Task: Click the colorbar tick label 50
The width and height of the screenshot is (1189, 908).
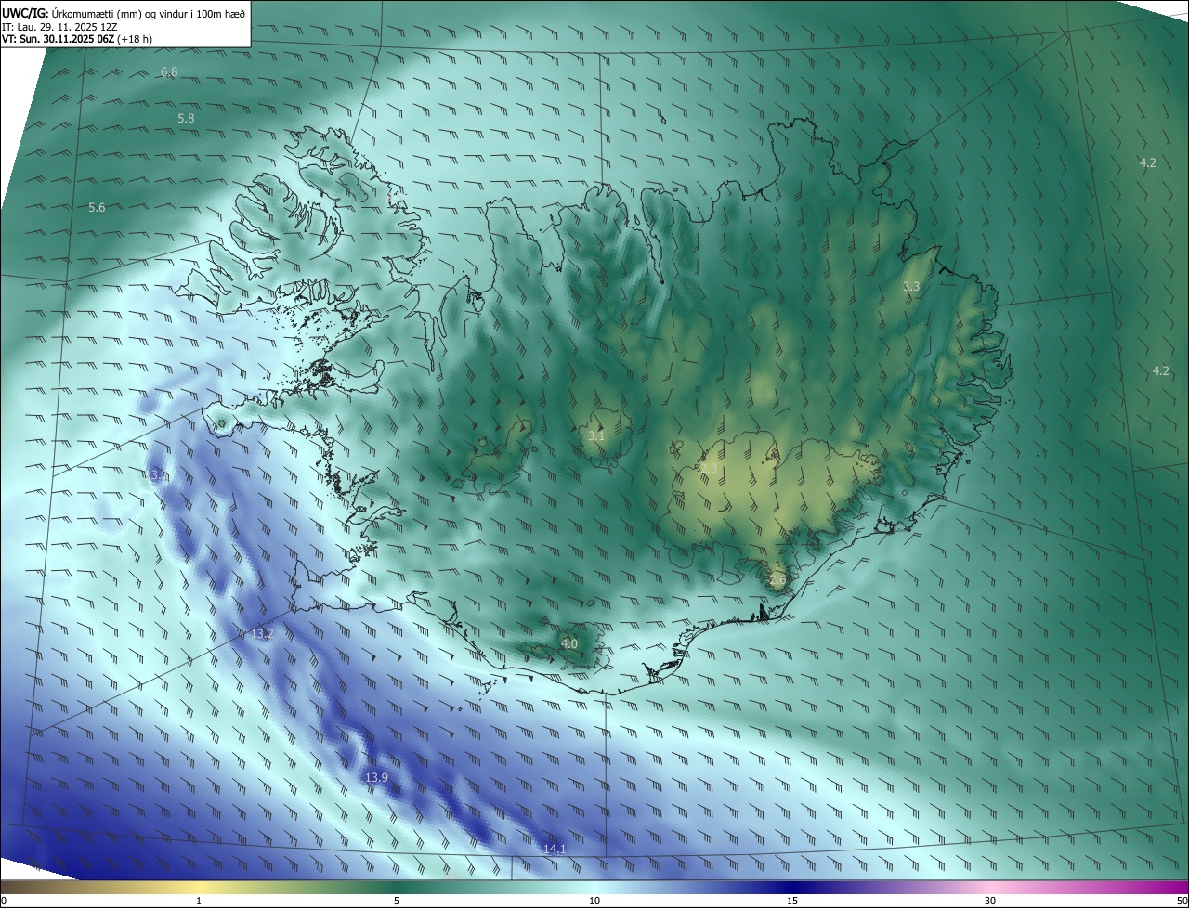Action: [x=1182, y=901]
